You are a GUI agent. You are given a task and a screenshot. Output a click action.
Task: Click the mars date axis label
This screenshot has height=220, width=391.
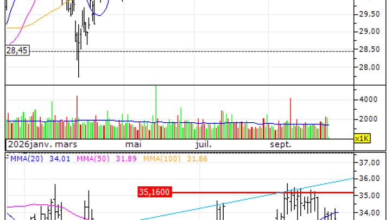point(66,144)
